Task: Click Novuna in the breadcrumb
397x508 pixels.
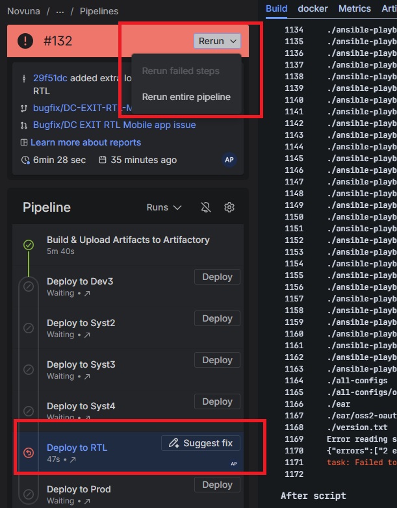Action: (23, 11)
